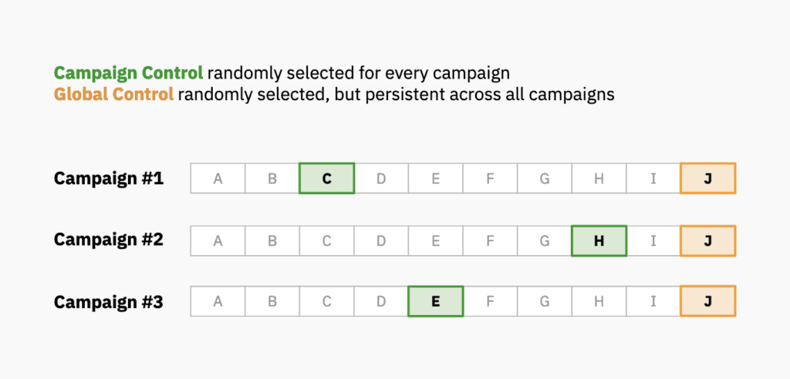Select the green H cell in Campaign #2
790x379 pixels.
tap(599, 240)
